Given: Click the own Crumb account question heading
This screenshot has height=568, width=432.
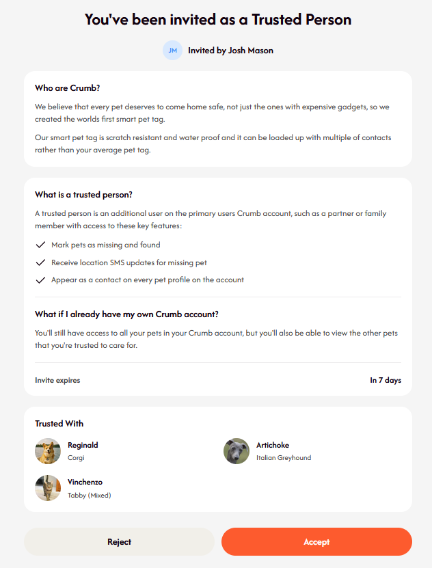Looking at the screenshot, I should click(x=126, y=314).
